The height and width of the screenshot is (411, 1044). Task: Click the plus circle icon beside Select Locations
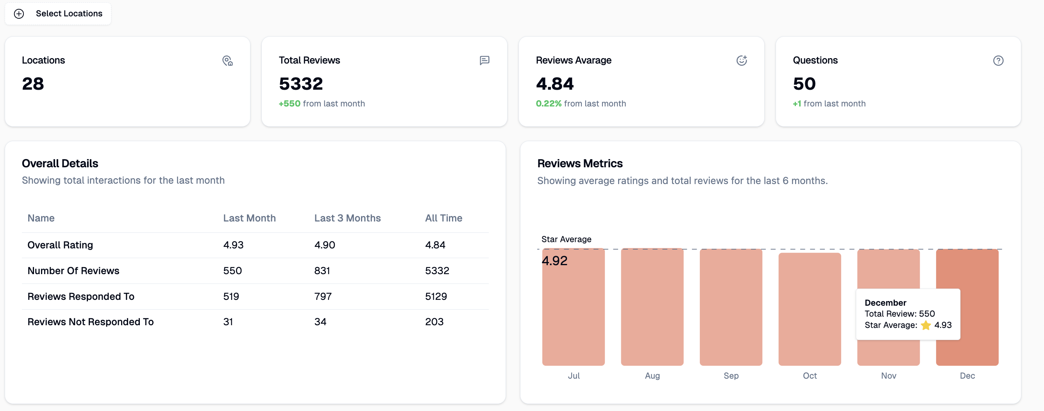19,14
